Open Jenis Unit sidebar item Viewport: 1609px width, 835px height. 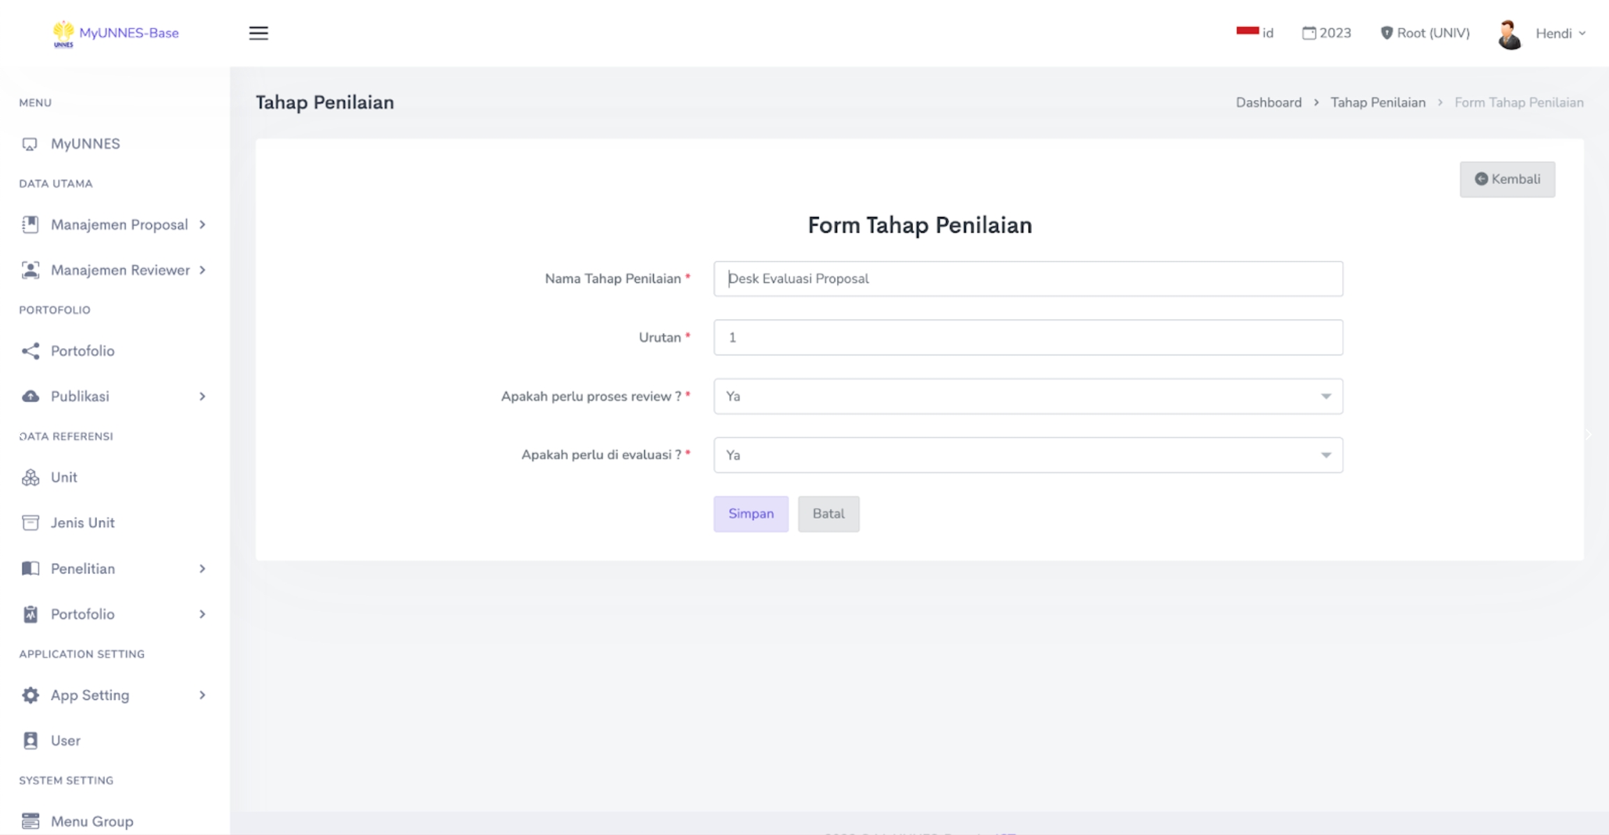coord(82,523)
